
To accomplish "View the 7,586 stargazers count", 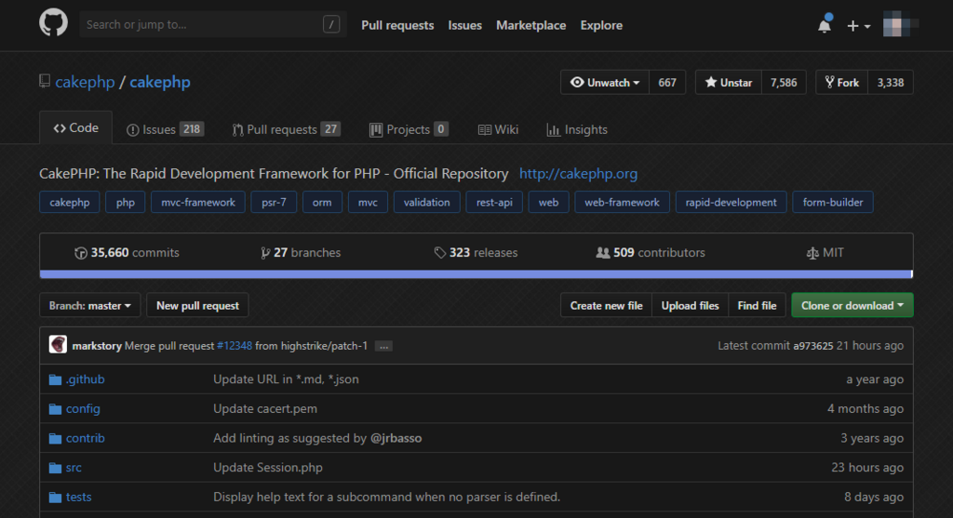I will 784,83.
